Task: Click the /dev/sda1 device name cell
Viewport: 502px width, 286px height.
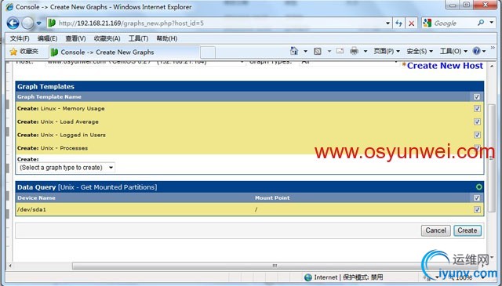Action: pos(31,209)
